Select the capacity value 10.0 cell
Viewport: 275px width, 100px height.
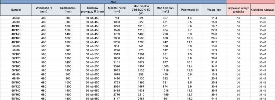(x=190, y=38)
